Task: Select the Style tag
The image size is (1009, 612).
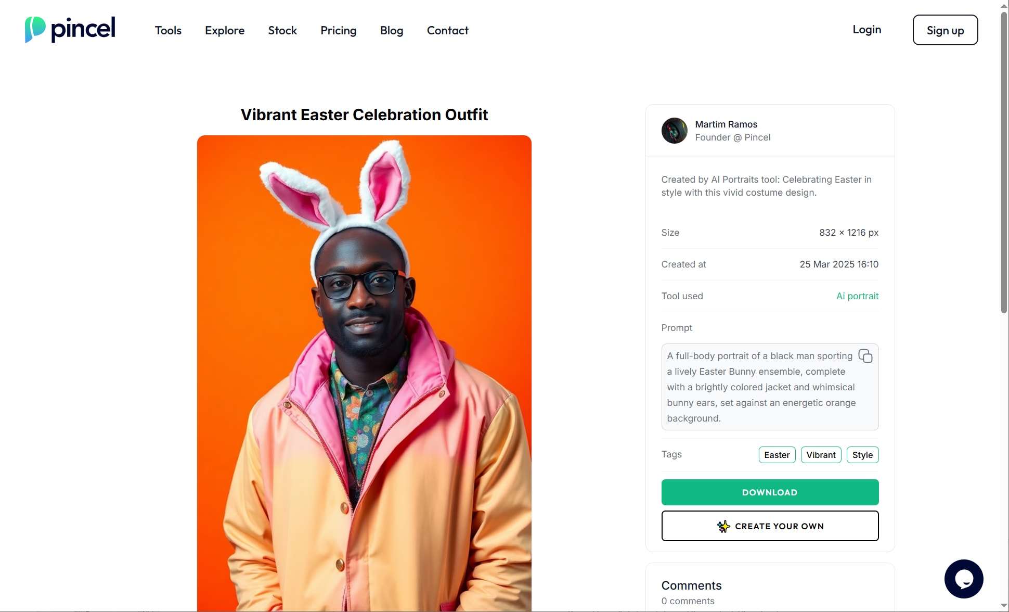Action: (862, 455)
